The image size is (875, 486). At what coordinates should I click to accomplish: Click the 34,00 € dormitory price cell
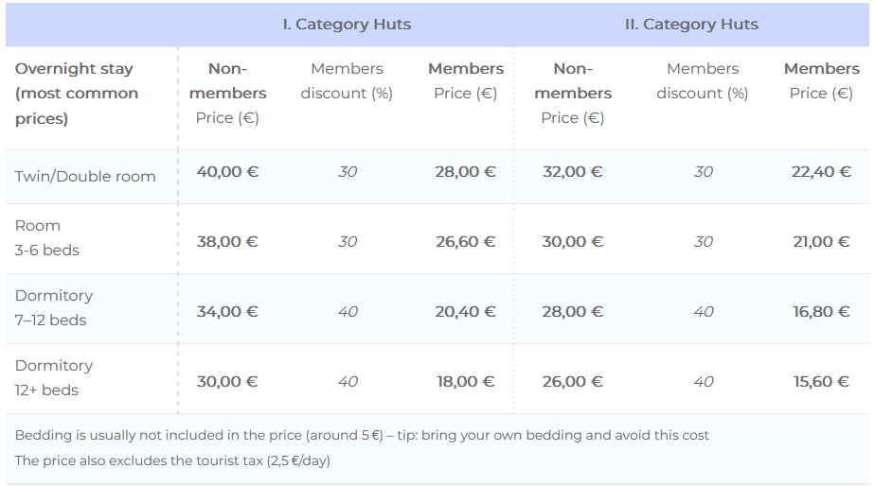227,312
